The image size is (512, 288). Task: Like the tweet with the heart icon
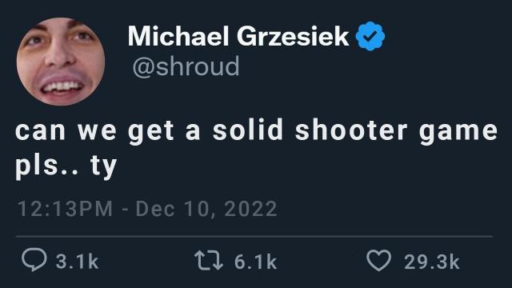(x=378, y=260)
